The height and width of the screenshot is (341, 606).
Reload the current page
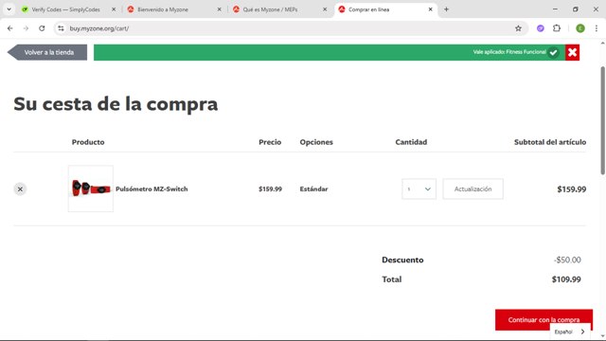point(42,28)
